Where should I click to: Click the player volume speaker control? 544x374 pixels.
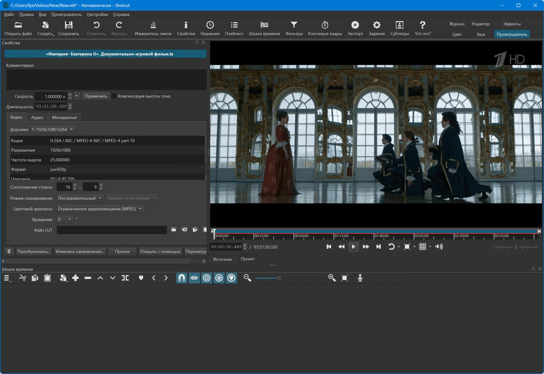coord(438,247)
